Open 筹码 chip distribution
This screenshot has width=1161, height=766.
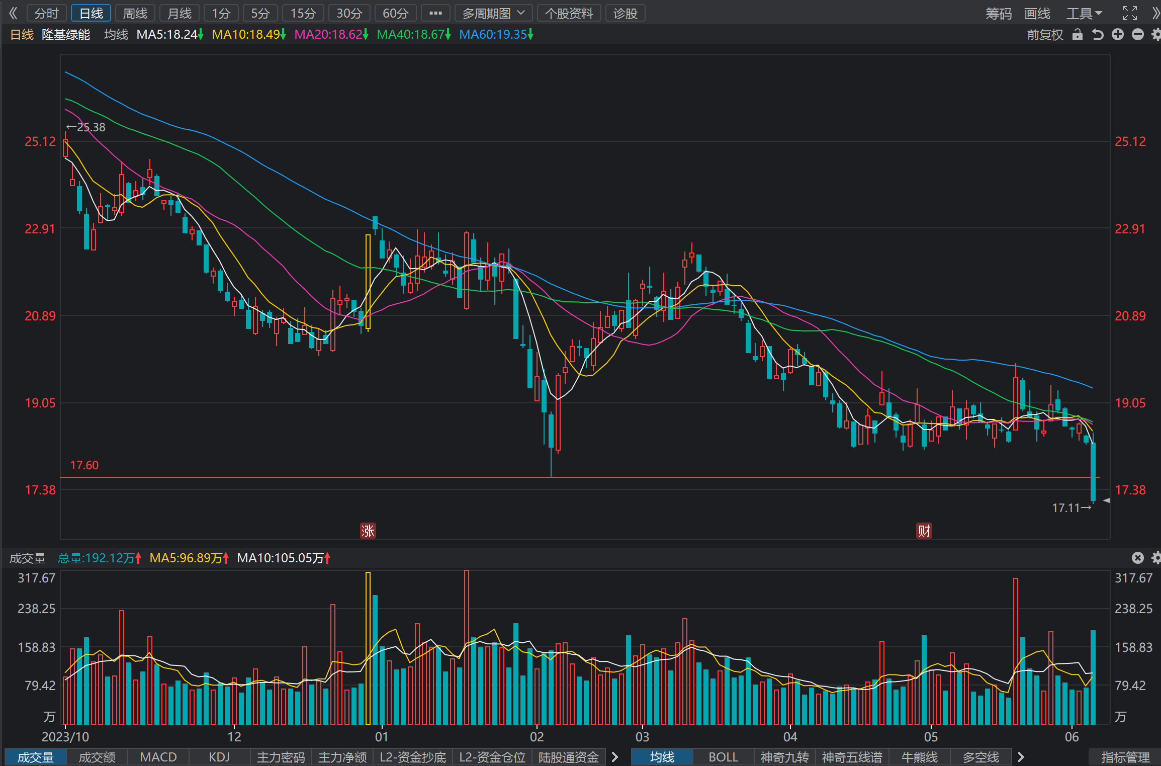pos(998,13)
